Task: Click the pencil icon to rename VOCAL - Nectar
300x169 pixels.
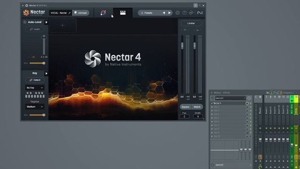Action: pos(70,13)
